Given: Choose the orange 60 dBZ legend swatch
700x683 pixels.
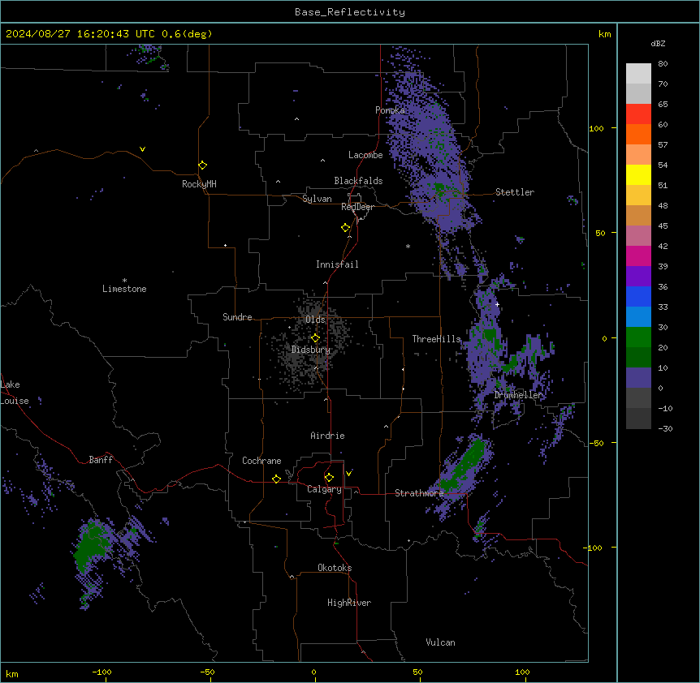Looking at the screenshot, I should pos(638,134).
